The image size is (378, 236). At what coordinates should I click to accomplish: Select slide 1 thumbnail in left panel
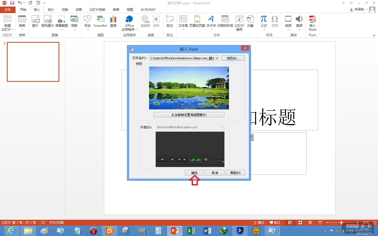[33, 62]
